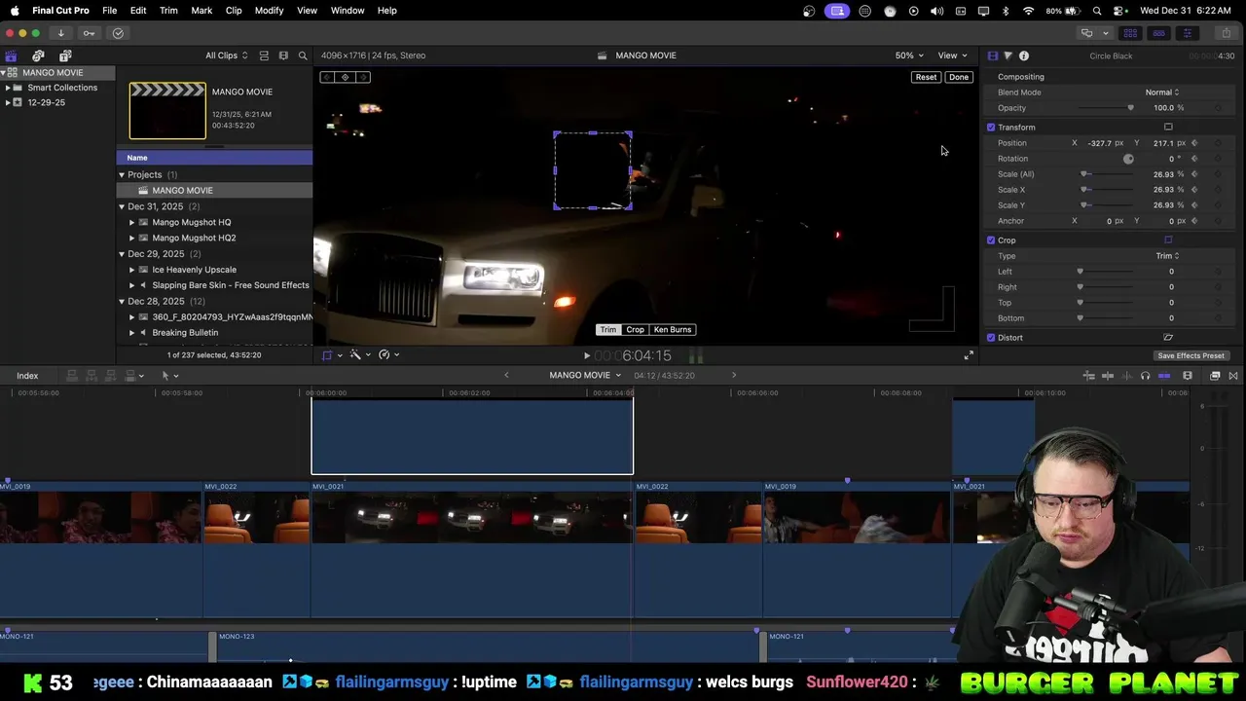Open browser clip grouping options icon

click(x=283, y=55)
